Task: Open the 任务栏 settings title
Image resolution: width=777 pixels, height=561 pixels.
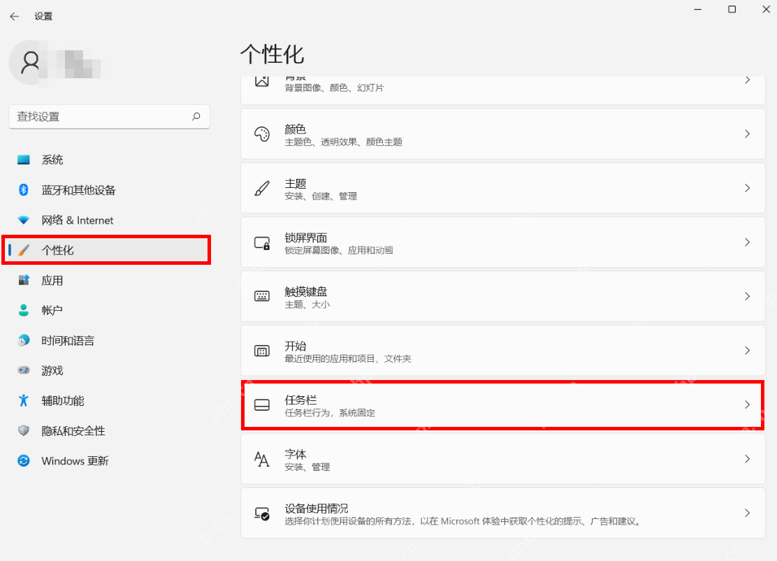Action: [300, 400]
